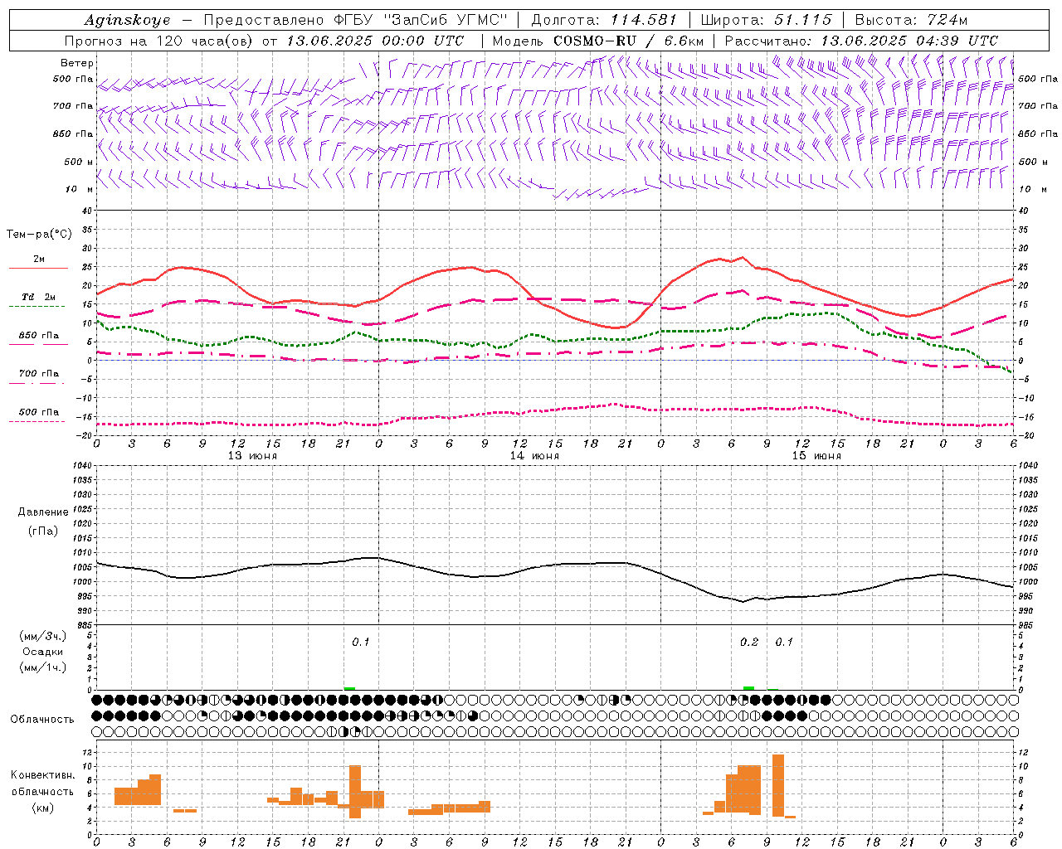The width and height of the screenshot is (1062, 849).
Task: Click the Высота: 724м label
Action: point(911,20)
